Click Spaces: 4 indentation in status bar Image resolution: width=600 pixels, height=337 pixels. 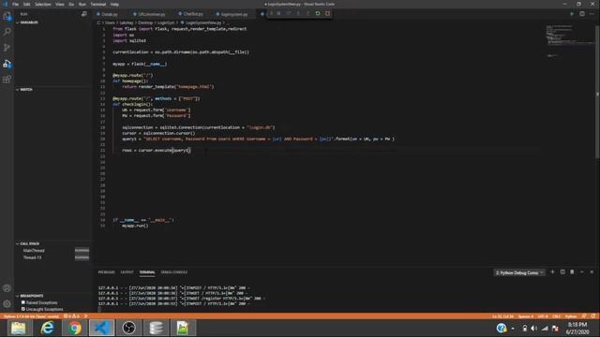click(x=525, y=316)
